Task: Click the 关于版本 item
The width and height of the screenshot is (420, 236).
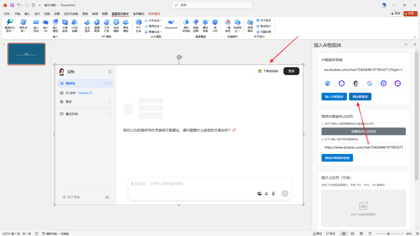Action: click(x=264, y=20)
